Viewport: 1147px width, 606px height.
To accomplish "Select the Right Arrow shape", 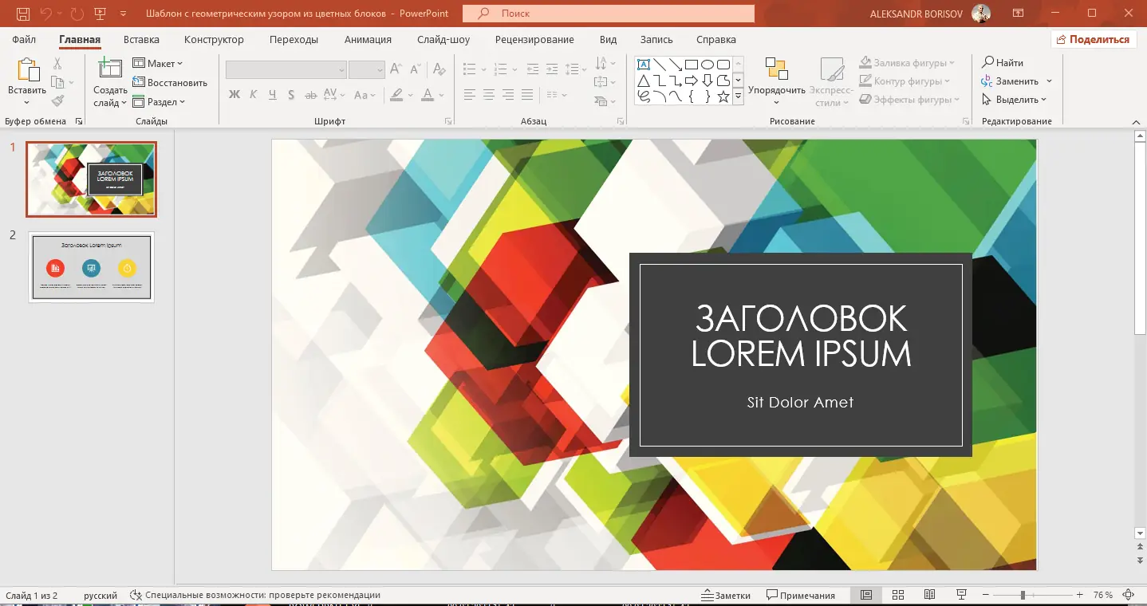I will (x=692, y=81).
